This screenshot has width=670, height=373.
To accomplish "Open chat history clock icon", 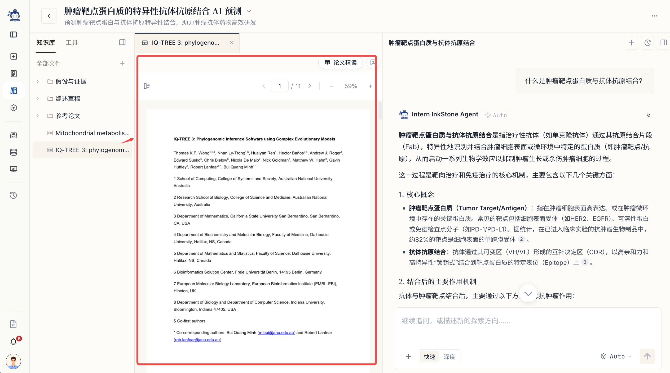I will point(647,43).
